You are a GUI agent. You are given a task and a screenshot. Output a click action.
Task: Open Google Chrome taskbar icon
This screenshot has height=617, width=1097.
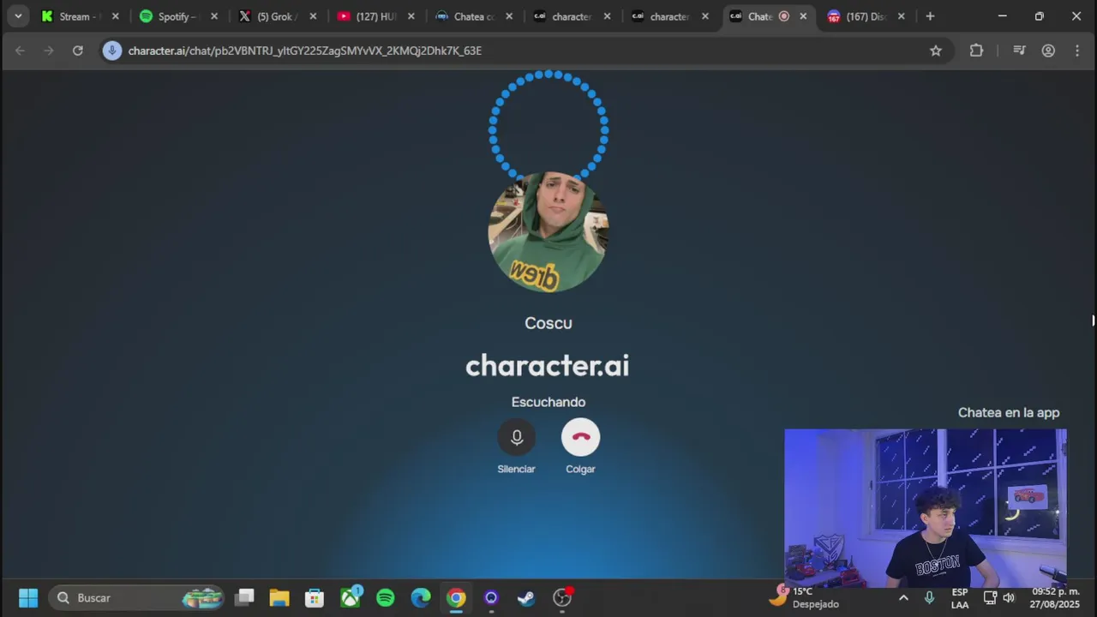point(456,597)
